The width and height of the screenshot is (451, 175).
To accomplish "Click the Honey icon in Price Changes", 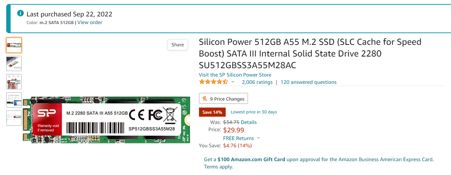I will point(205,99).
